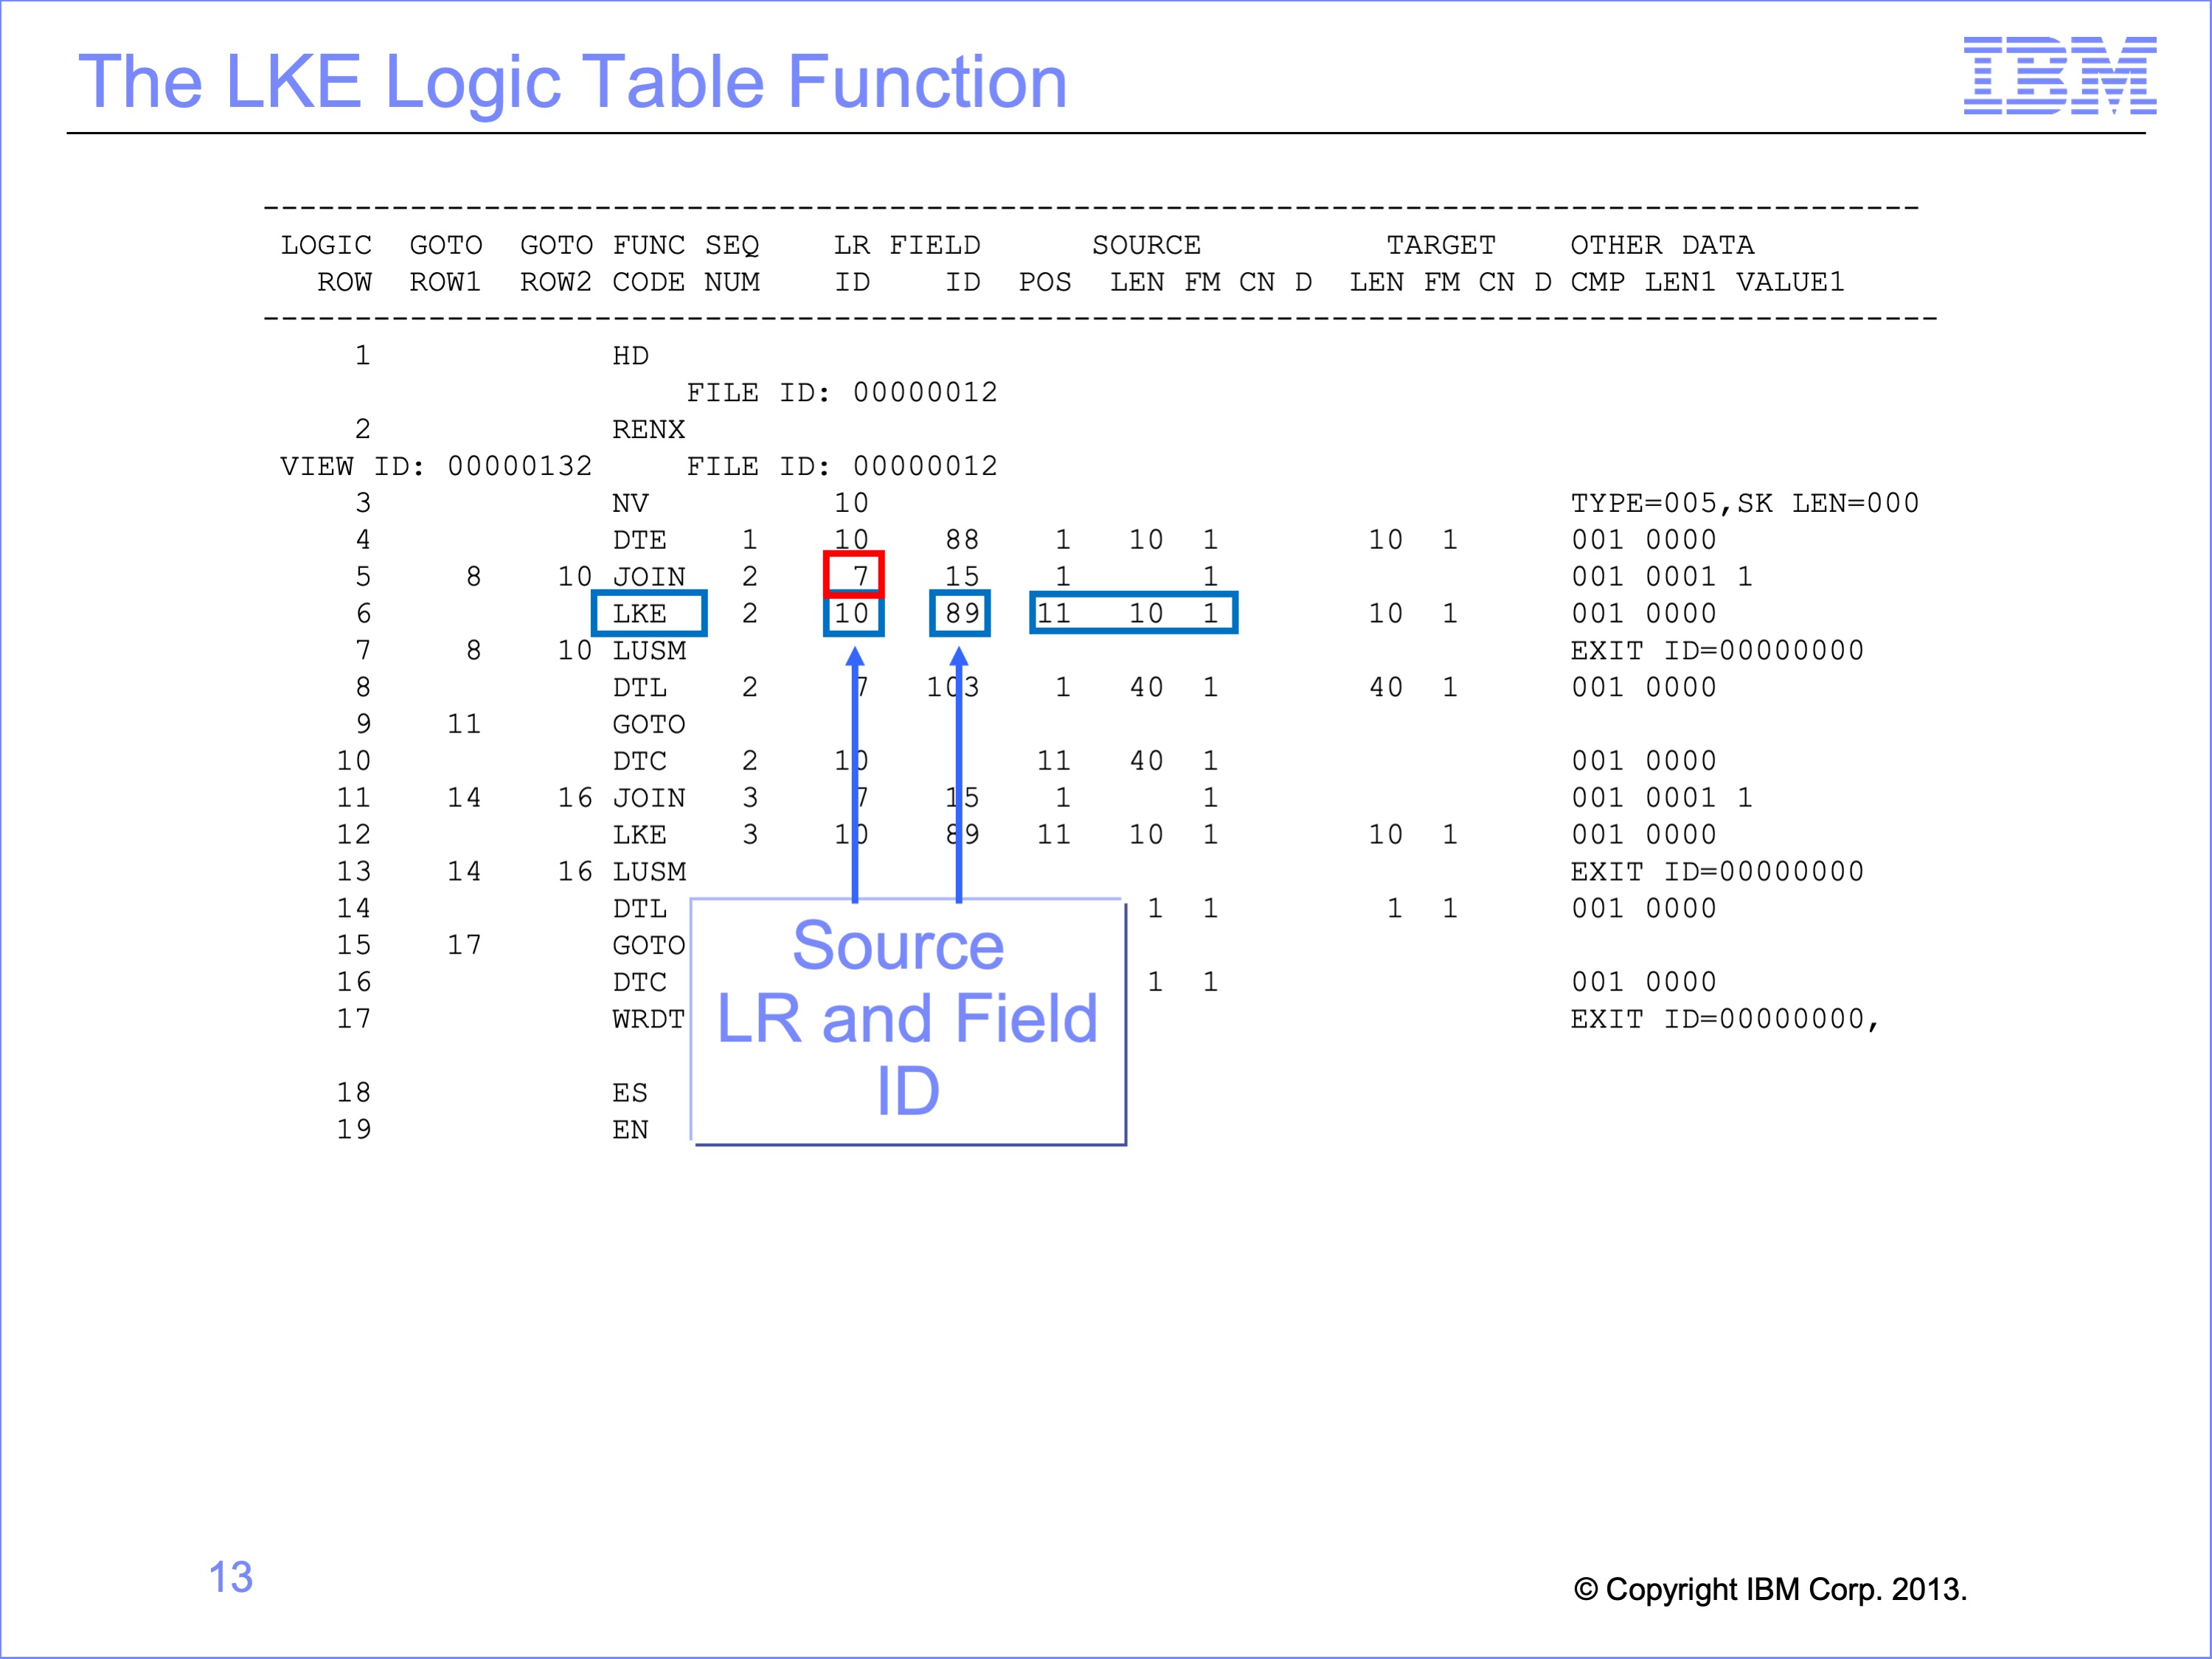Click the HD function code in row 1
Image resolution: width=2212 pixels, height=1659 pixels.
[630, 356]
